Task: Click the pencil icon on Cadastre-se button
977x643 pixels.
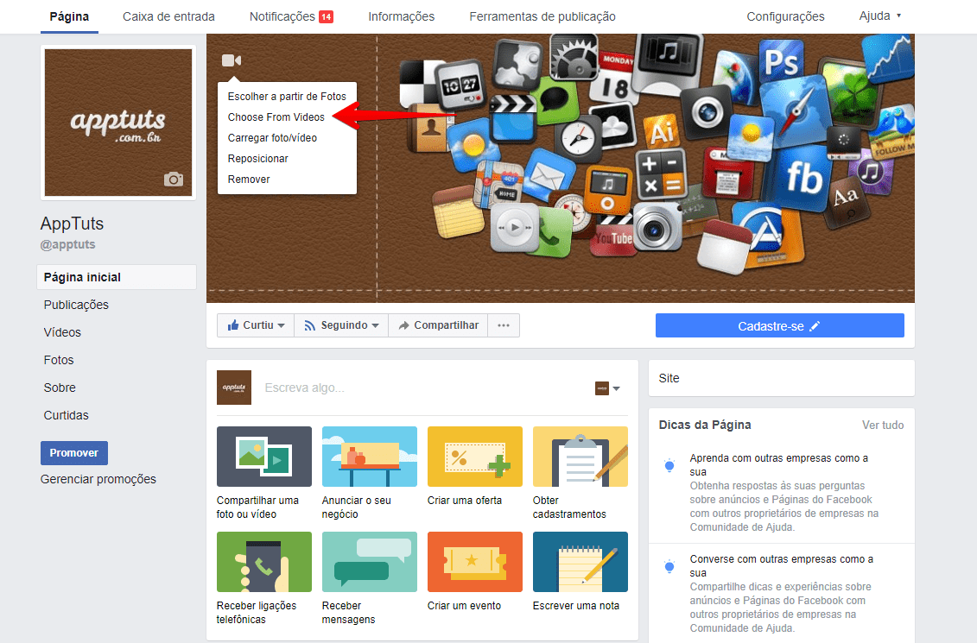Action: tap(815, 326)
